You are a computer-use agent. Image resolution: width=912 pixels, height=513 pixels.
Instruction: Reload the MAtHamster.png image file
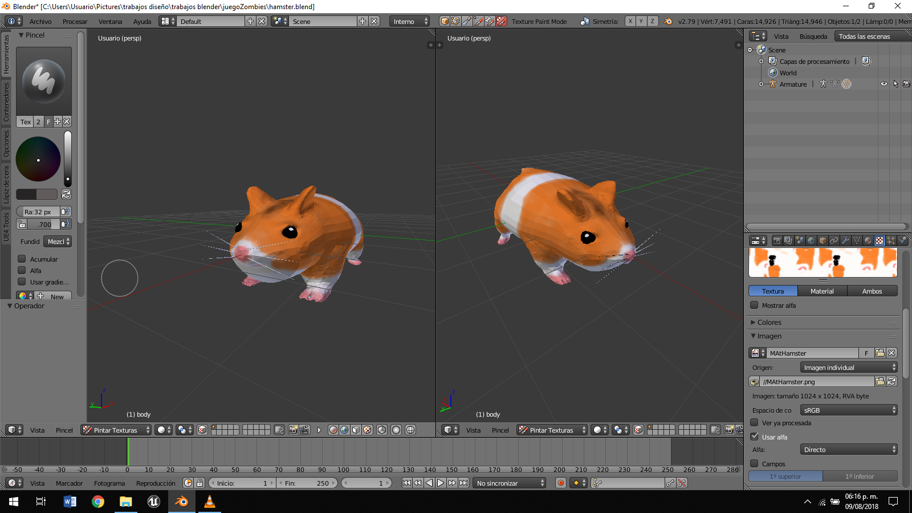[x=892, y=381]
